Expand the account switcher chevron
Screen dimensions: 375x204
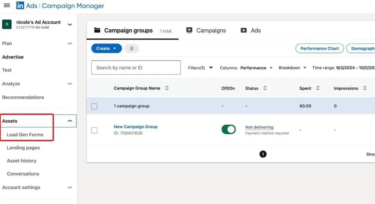point(70,24)
